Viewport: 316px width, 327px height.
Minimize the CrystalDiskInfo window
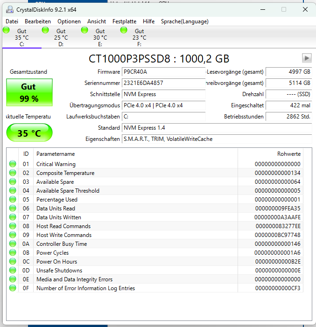point(263,9)
